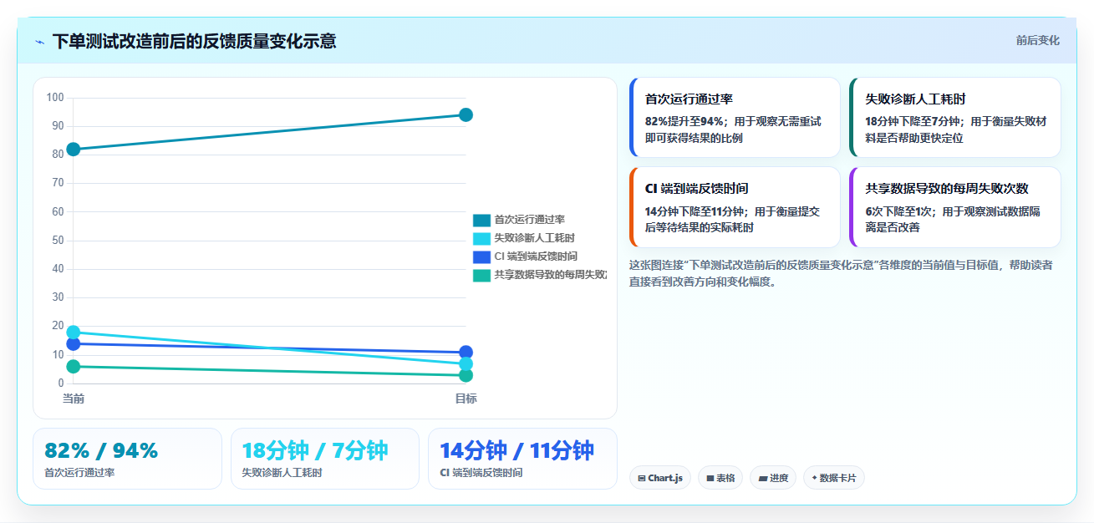Click the 首次运行通过率 data point at 目标
1094x523 pixels.
466,114
